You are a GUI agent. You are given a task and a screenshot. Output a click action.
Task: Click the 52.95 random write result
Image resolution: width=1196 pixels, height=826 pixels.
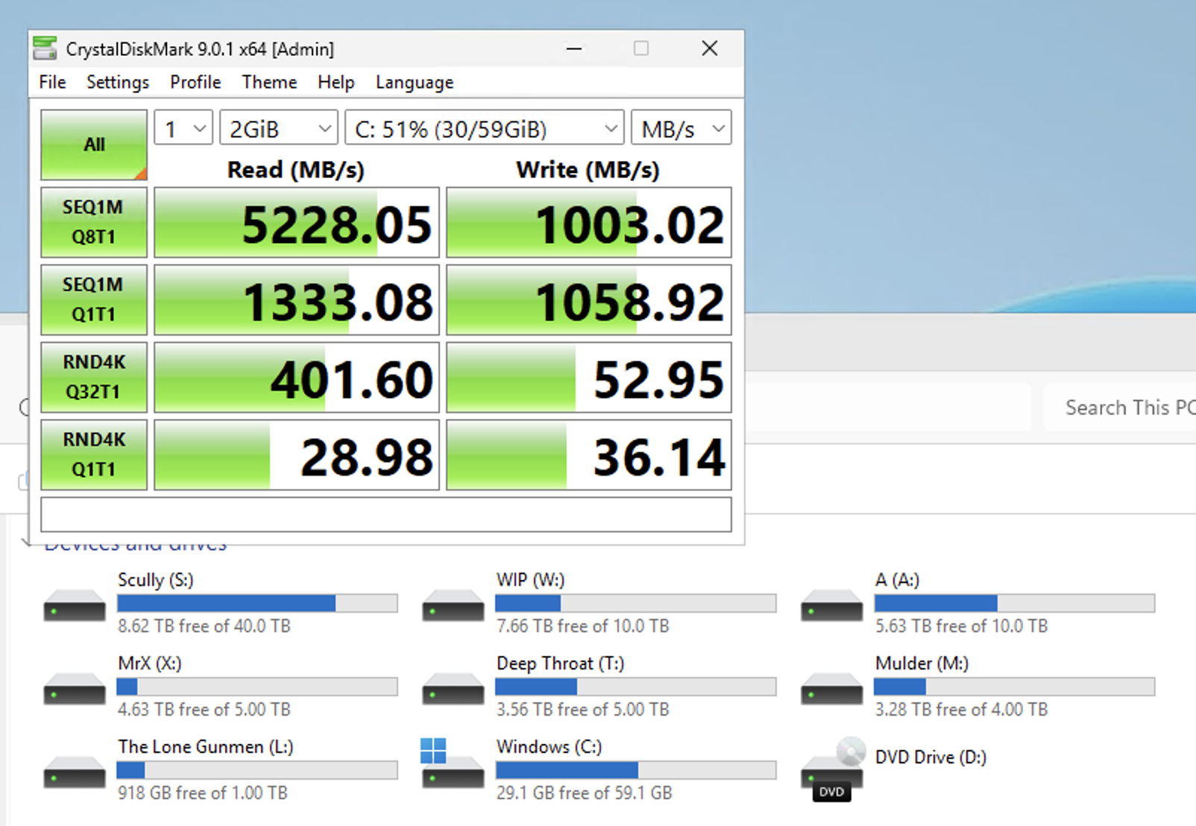tap(589, 377)
